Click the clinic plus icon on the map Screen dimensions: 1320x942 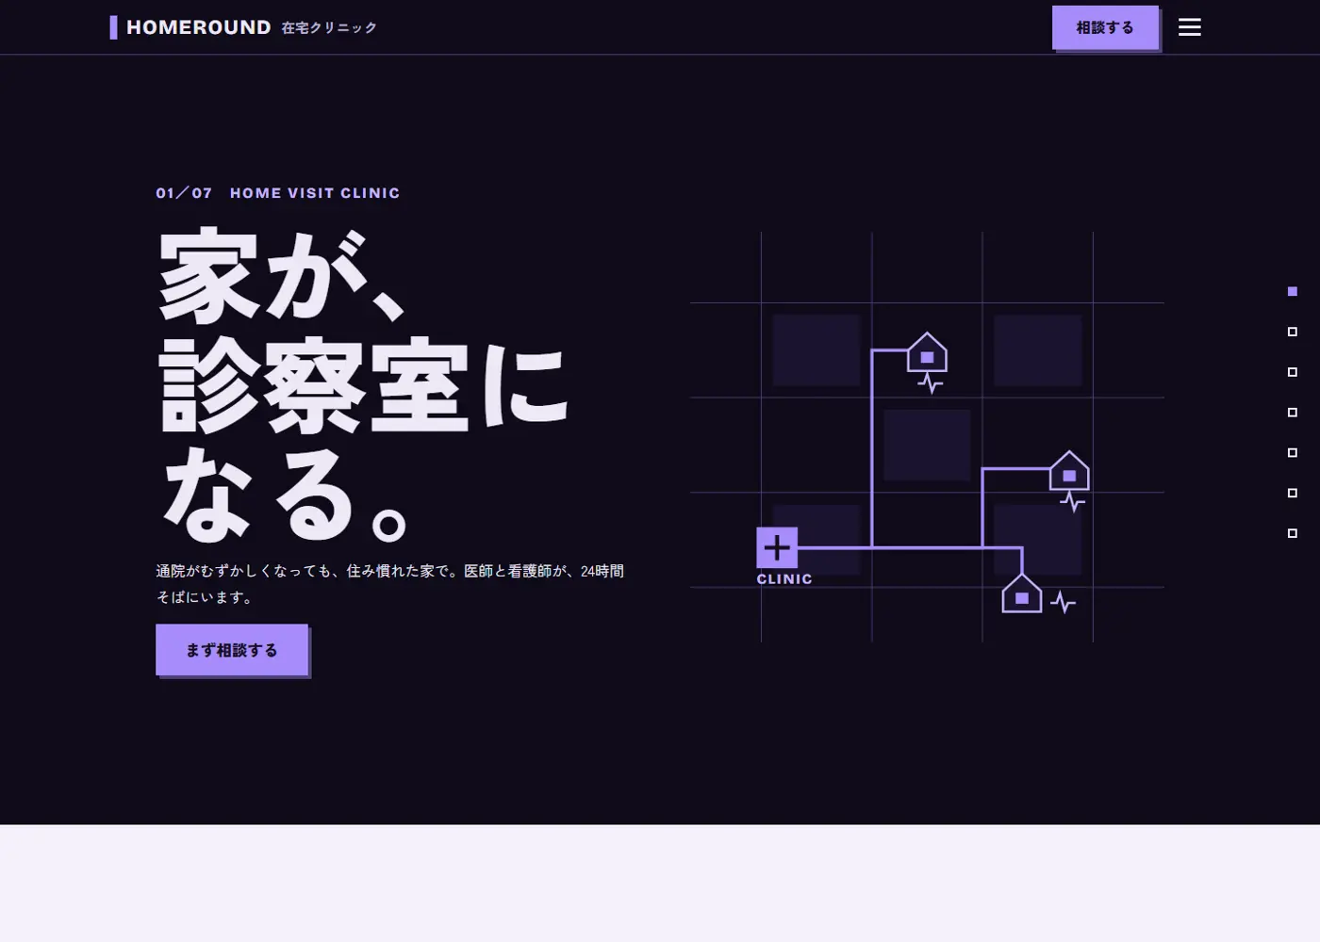777,547
